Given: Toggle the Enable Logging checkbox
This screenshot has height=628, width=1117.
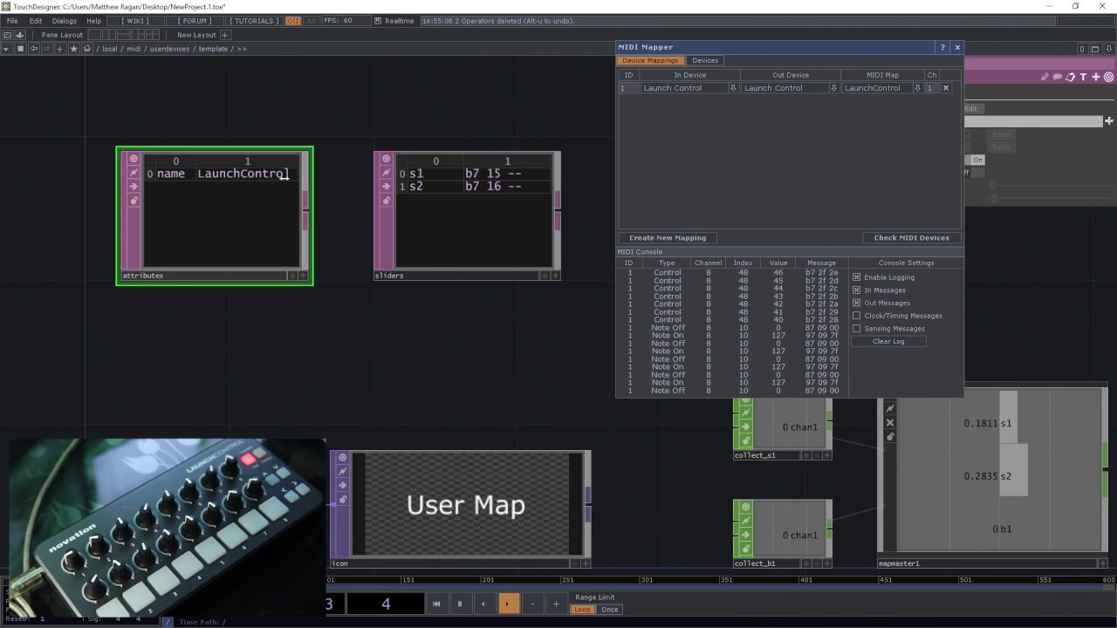Looking at the screenshot, I should click(x=856, y=277).
